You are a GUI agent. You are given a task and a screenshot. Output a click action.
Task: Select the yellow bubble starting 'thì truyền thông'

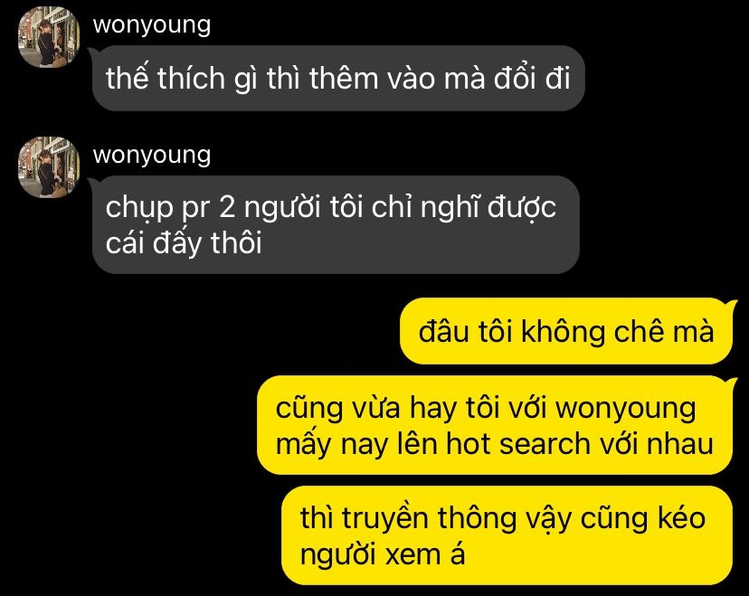coord(507,535)
